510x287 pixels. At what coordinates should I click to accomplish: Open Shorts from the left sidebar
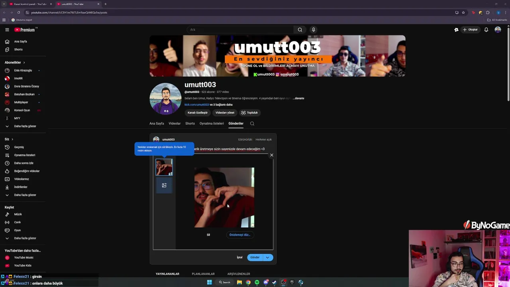pos(18,49)
